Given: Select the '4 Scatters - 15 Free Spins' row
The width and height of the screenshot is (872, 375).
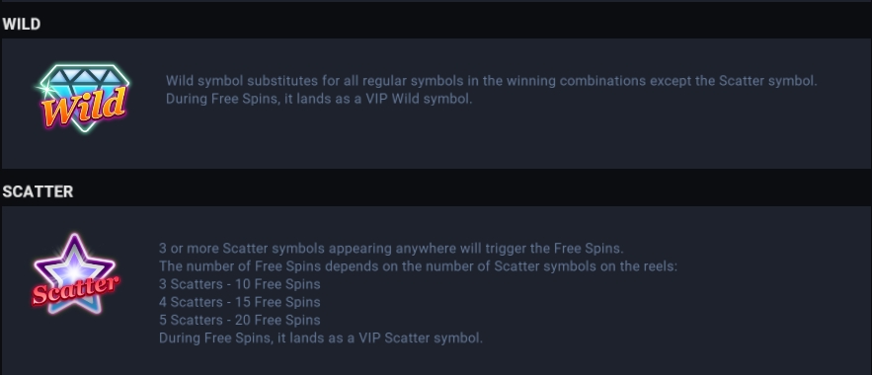Looking at the screenshot, I should pos(240,302).
